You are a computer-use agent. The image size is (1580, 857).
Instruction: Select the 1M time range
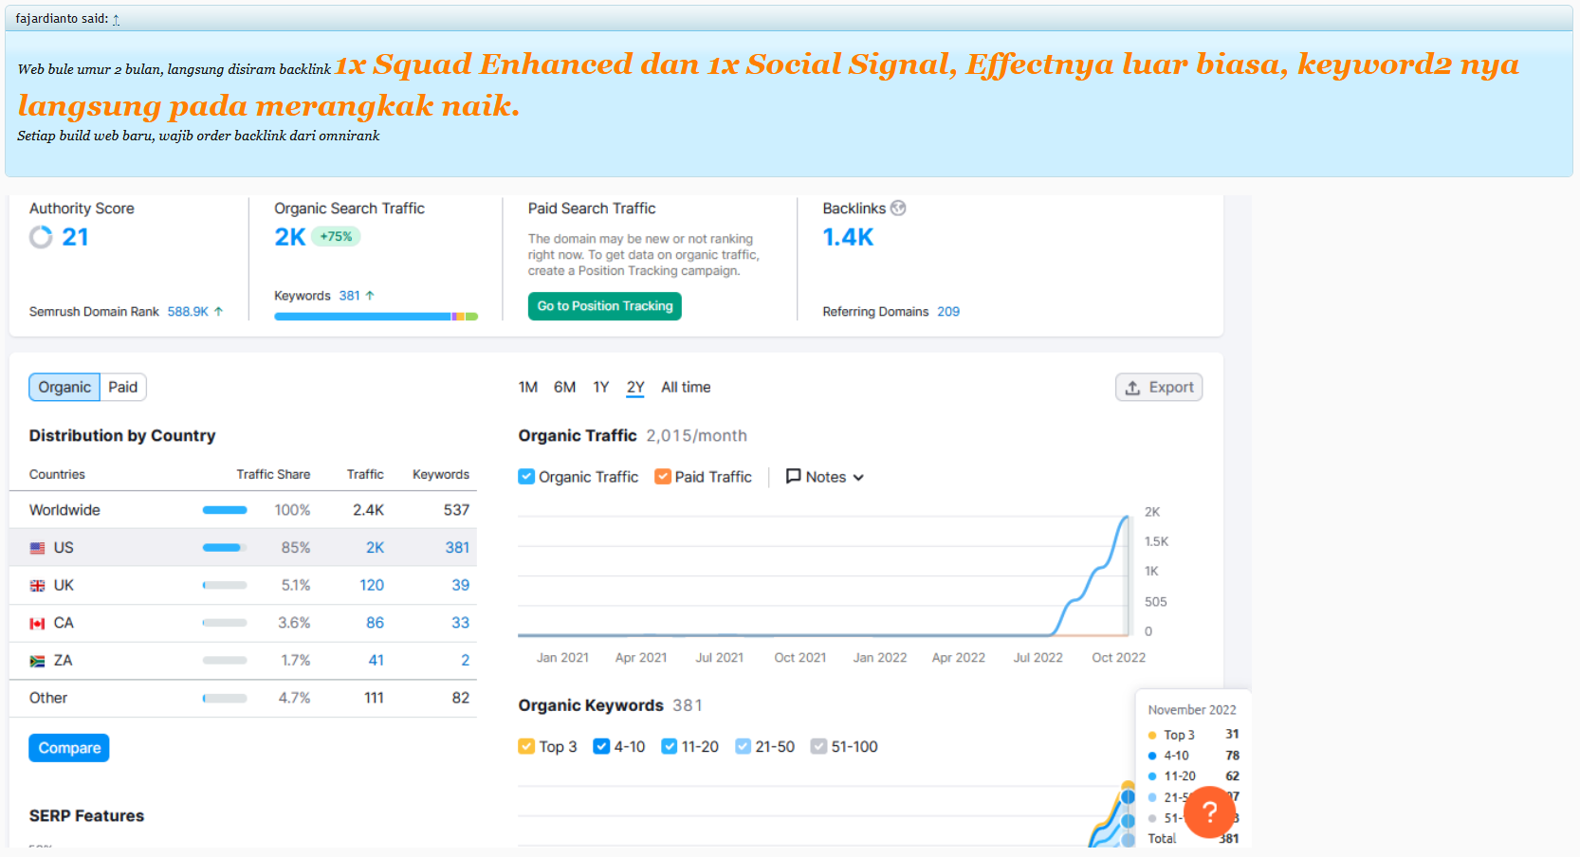(x=528, y=387)
